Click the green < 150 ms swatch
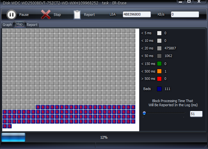 pos(159,64)
